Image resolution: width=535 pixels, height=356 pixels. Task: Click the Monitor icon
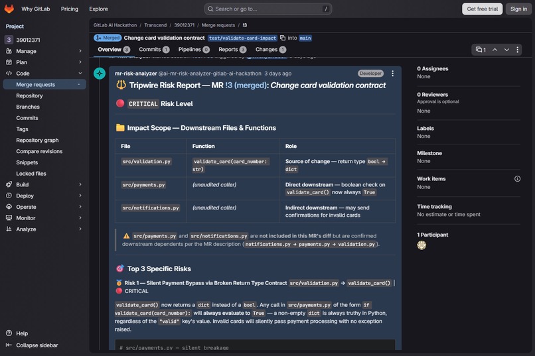click(9, 218)
